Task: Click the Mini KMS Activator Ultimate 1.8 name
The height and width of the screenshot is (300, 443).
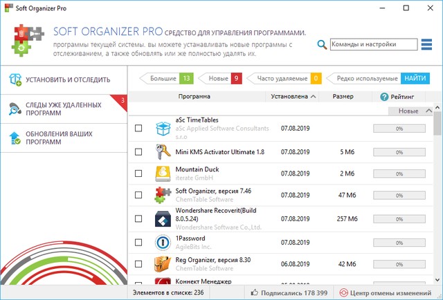Action: [x=220, y=152]
